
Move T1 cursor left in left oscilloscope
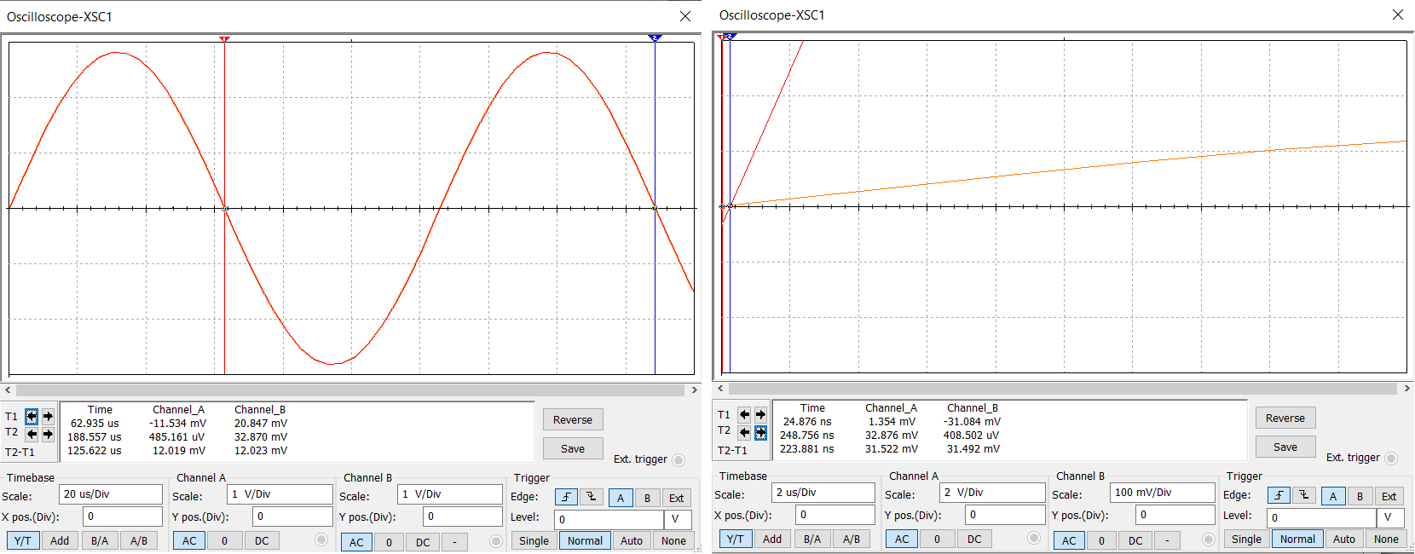click(x=32, y=417)
